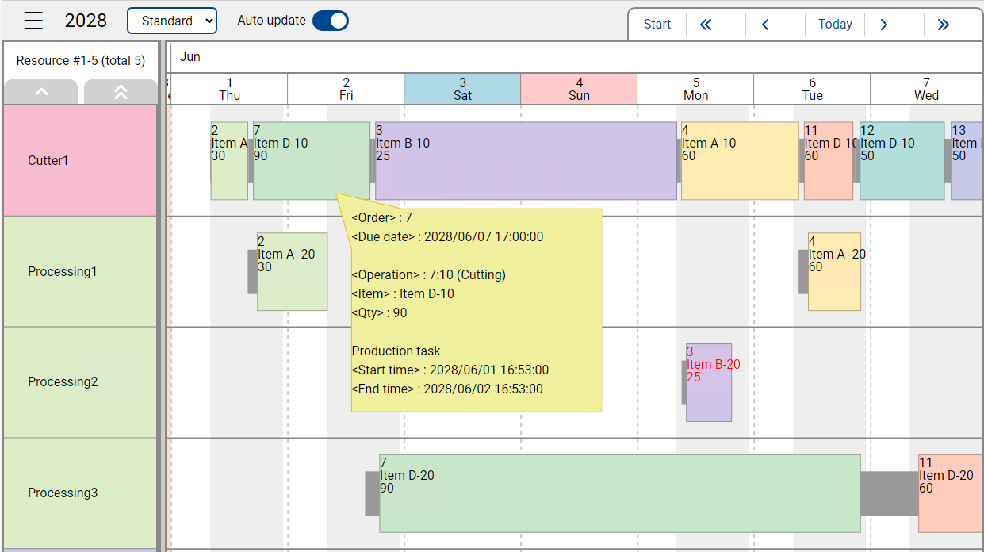Disable the Auto update toggle

tap(331, 21)
